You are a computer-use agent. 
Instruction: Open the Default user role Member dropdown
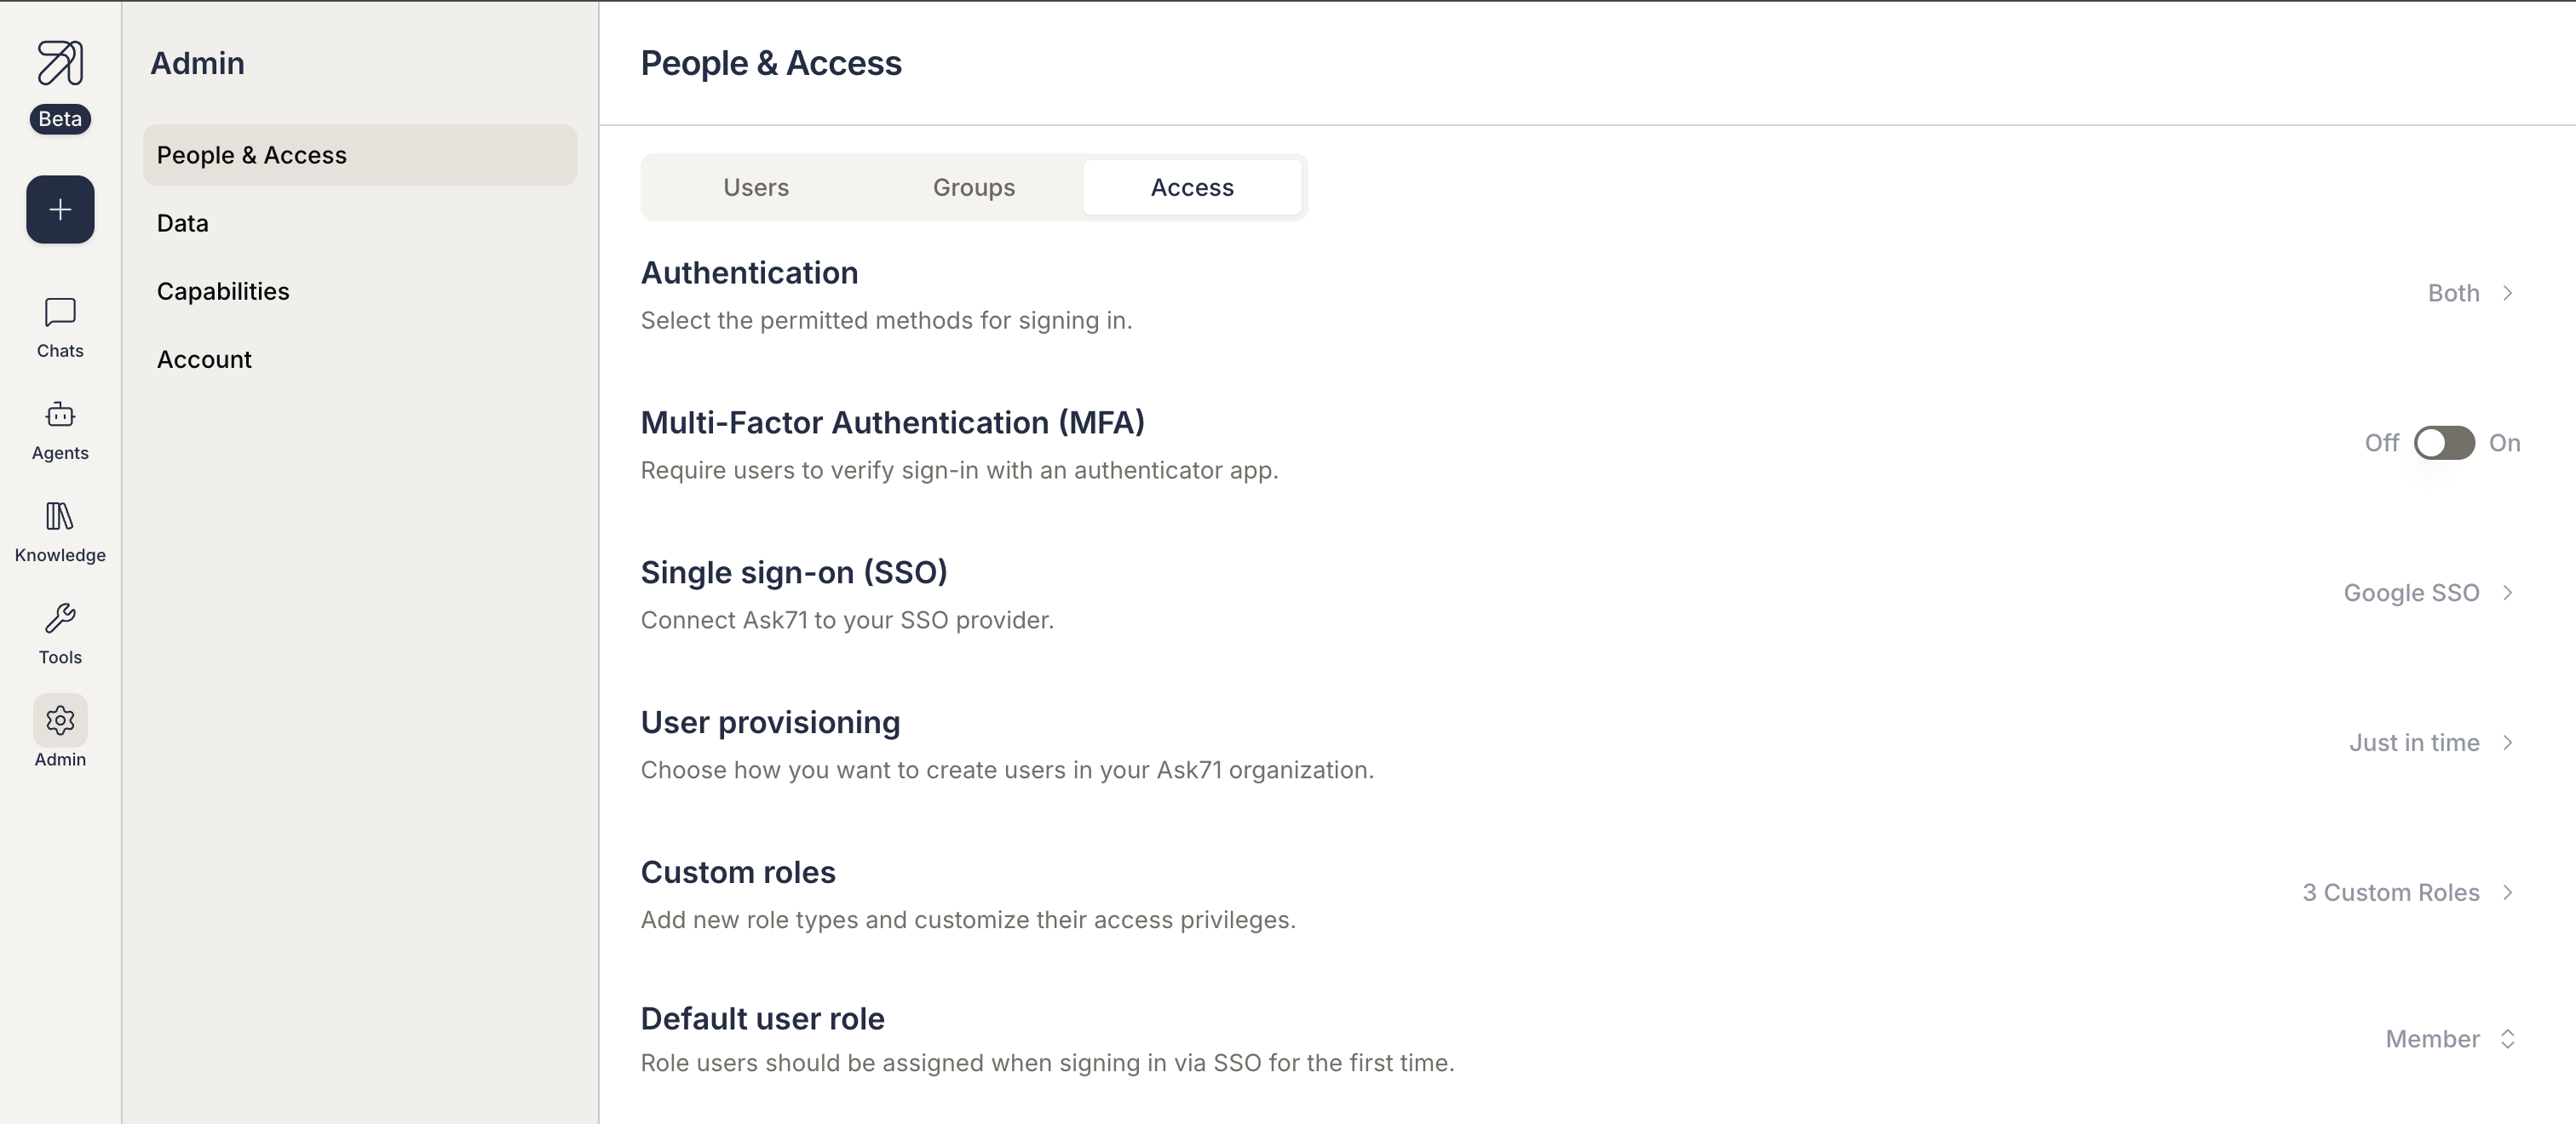tap(2450, 1039)
